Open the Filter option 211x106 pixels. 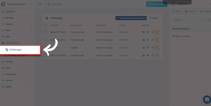tap(153, 18)
